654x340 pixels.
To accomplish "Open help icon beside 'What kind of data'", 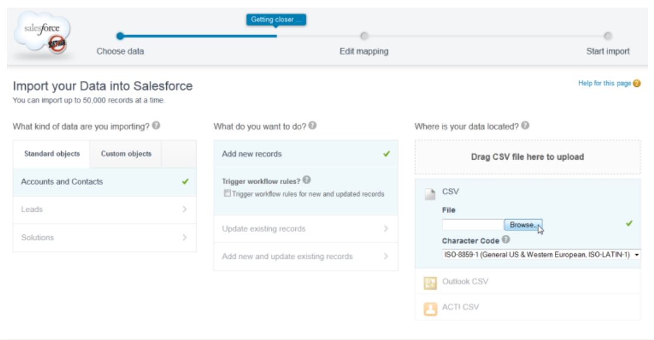I will coord(156,125).
